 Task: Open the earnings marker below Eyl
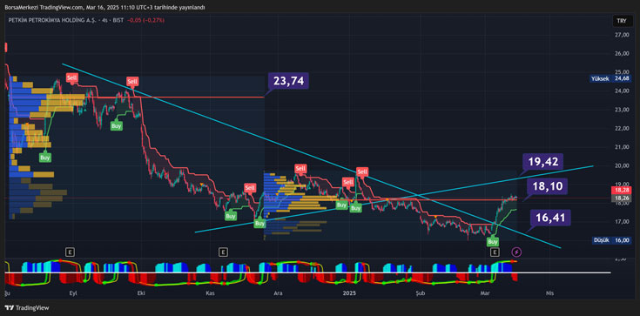click(71, 252)
